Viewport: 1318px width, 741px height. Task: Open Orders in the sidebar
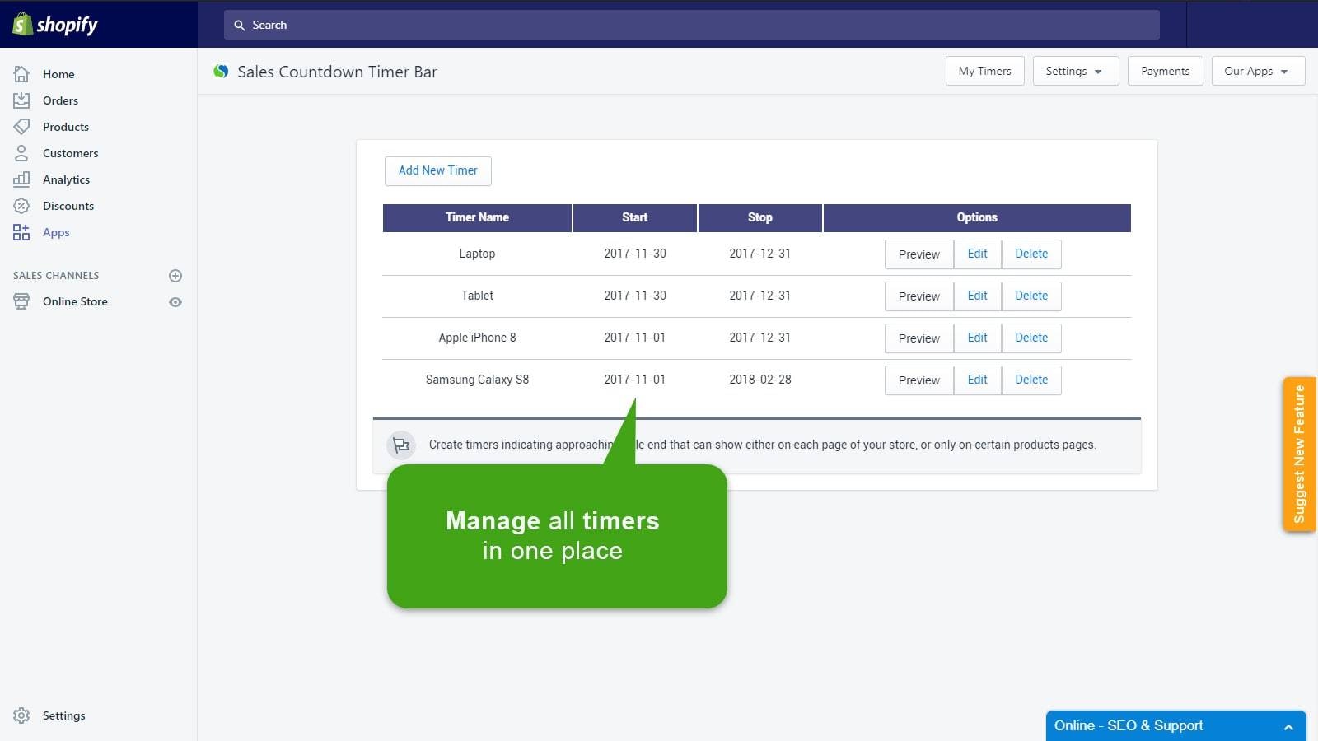tap(60, 100)
